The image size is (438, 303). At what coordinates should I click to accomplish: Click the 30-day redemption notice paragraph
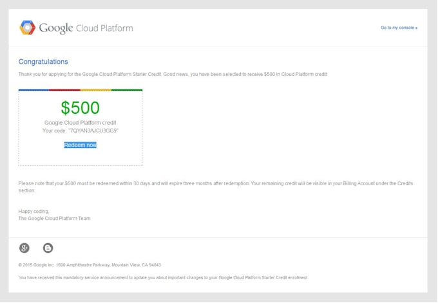click(x=216, y=187)
